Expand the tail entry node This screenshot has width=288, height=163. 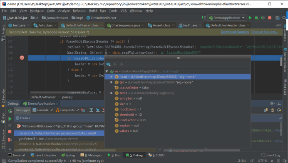pyautogui.click(x=112, y=82)
